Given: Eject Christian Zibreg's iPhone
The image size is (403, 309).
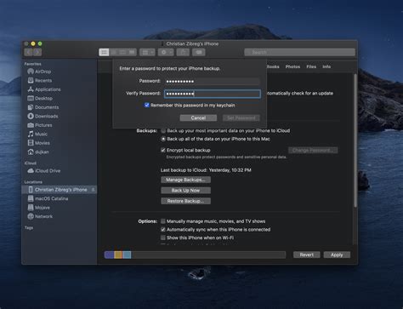Looking at the screenshot, I should pyautogui.click(x=93, y=190).
